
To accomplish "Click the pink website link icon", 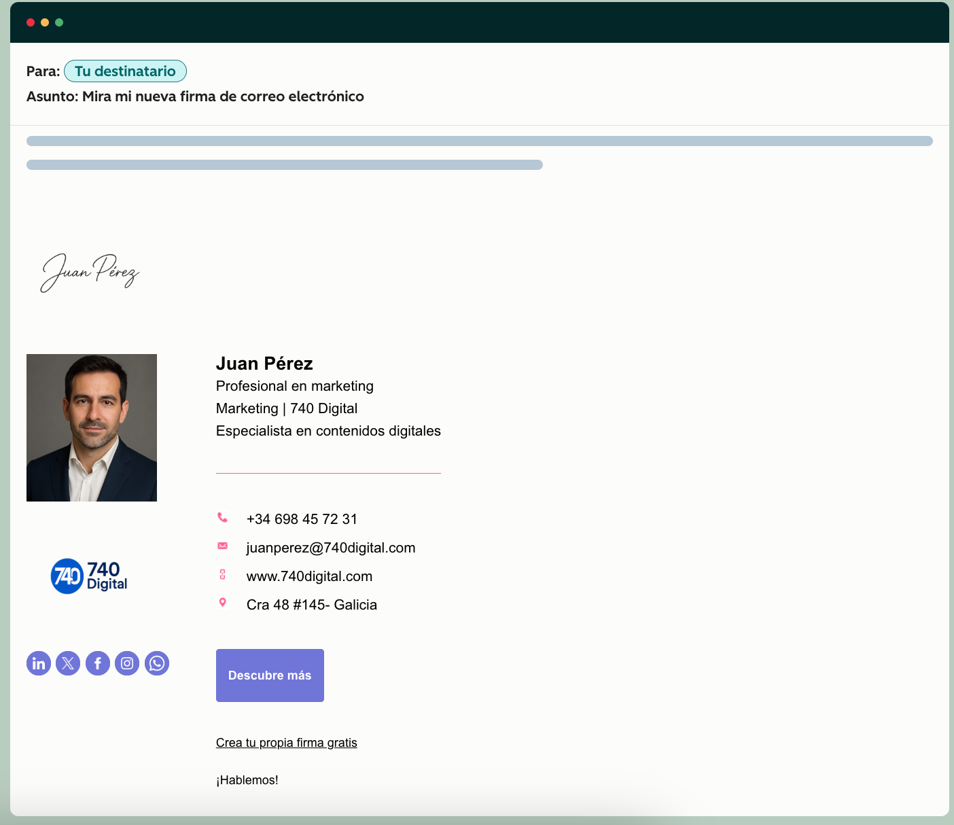I will point(223,574).
